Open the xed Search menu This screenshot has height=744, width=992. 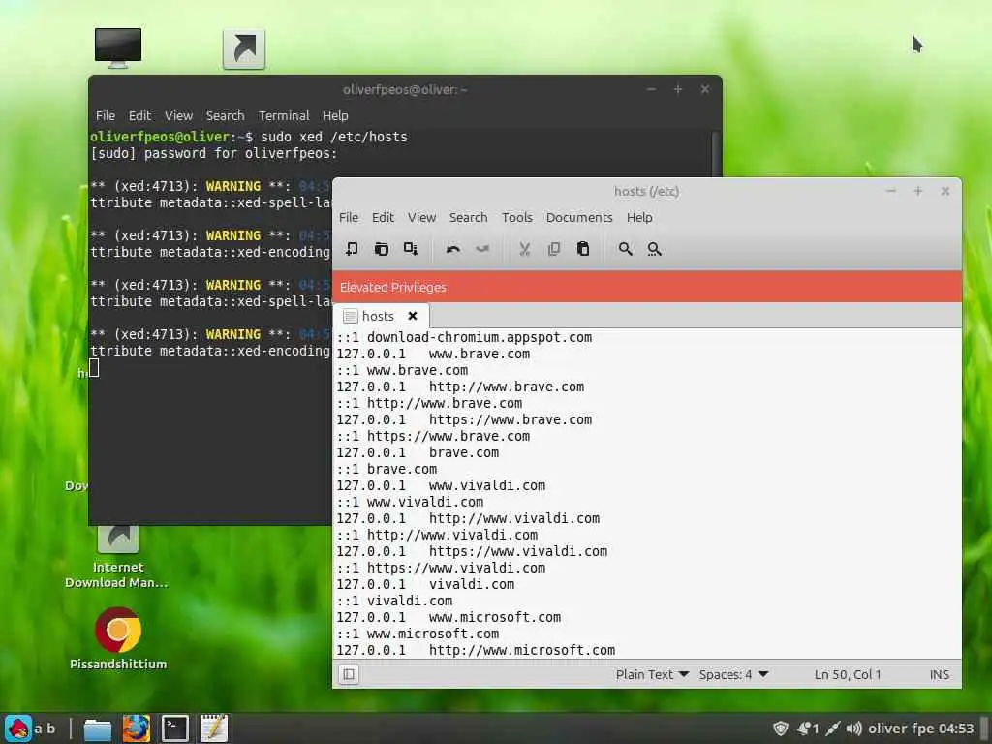point(468,217)
